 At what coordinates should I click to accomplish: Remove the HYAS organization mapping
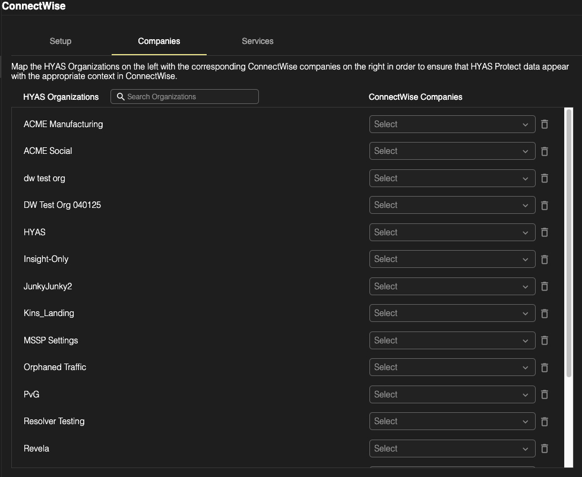(544, 232)
